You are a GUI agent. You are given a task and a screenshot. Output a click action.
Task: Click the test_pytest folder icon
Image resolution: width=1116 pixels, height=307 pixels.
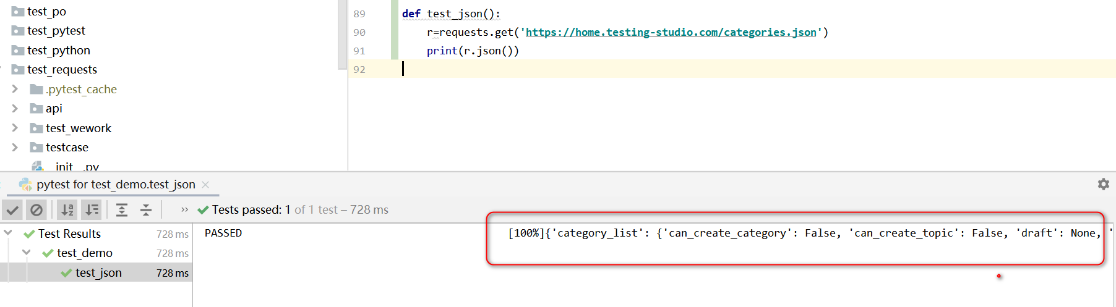tap(18, 31)
